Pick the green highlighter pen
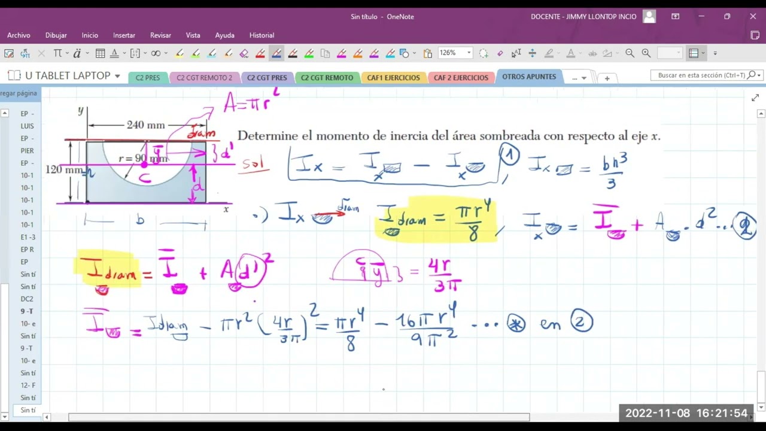 tap(196, 53)
